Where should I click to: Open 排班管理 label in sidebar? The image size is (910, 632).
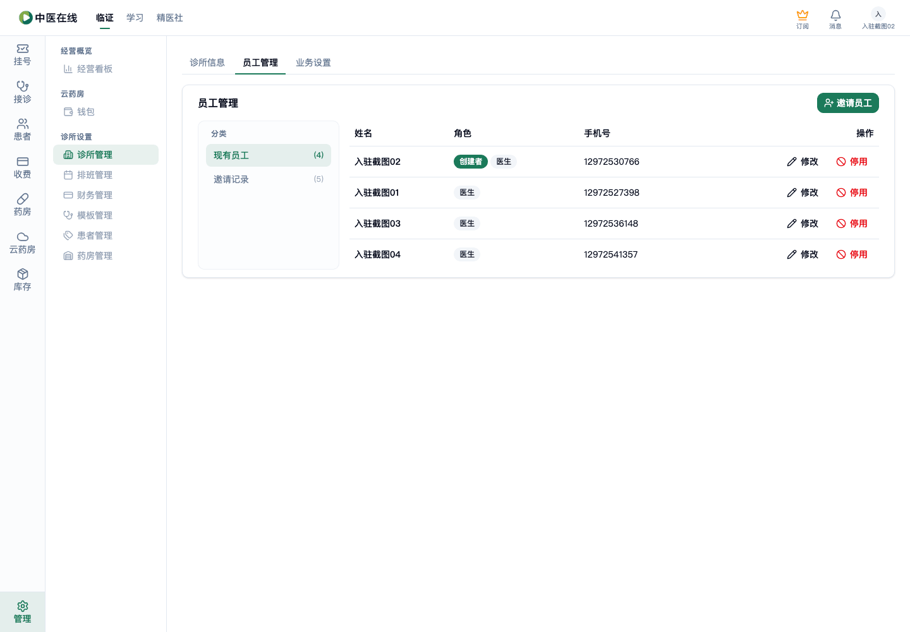click(x=95, y=175)
